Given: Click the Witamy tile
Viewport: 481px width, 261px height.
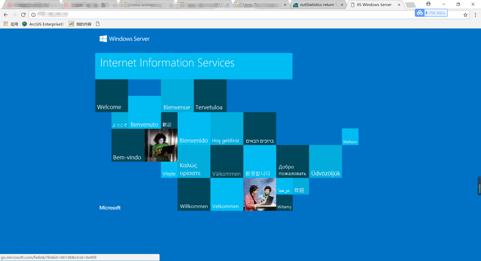Looking at the screenshot, I should click(284, 203).
